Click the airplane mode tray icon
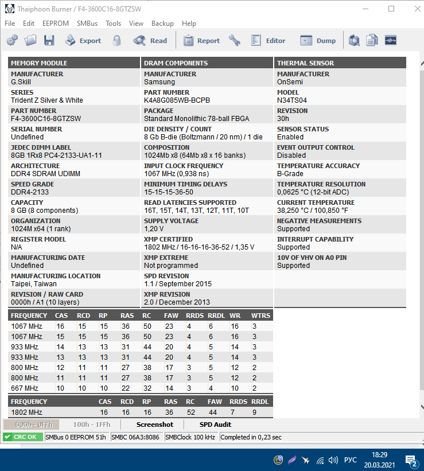424x471 pixels. click(306, 460)
